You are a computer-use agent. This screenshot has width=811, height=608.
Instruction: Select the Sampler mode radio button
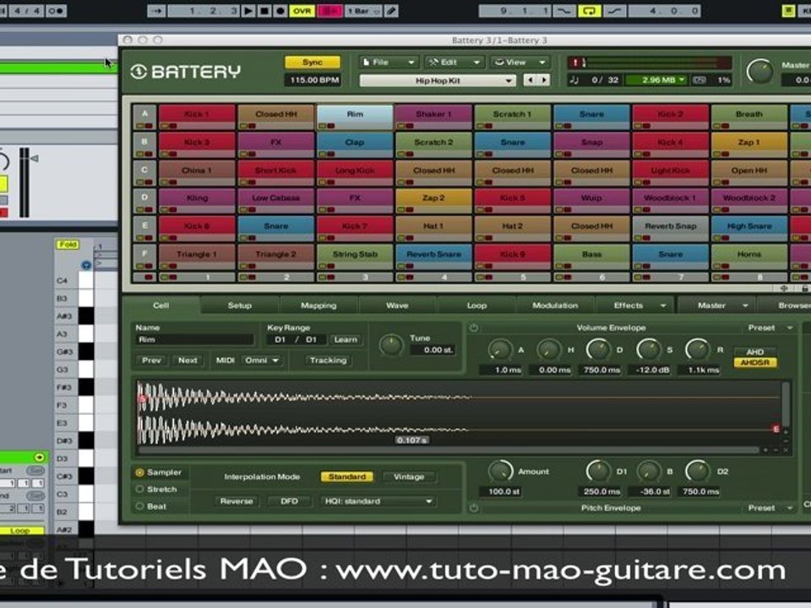[139, 473]
